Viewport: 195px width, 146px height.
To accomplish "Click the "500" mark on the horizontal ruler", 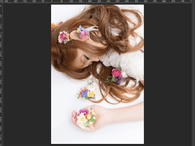I will pyautogui.click(x=145, y=1).
